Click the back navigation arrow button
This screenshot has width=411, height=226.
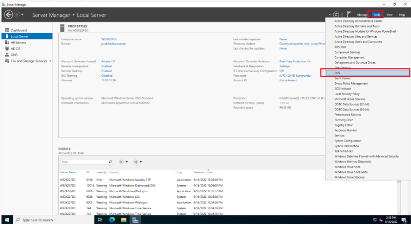click(8, 15)
